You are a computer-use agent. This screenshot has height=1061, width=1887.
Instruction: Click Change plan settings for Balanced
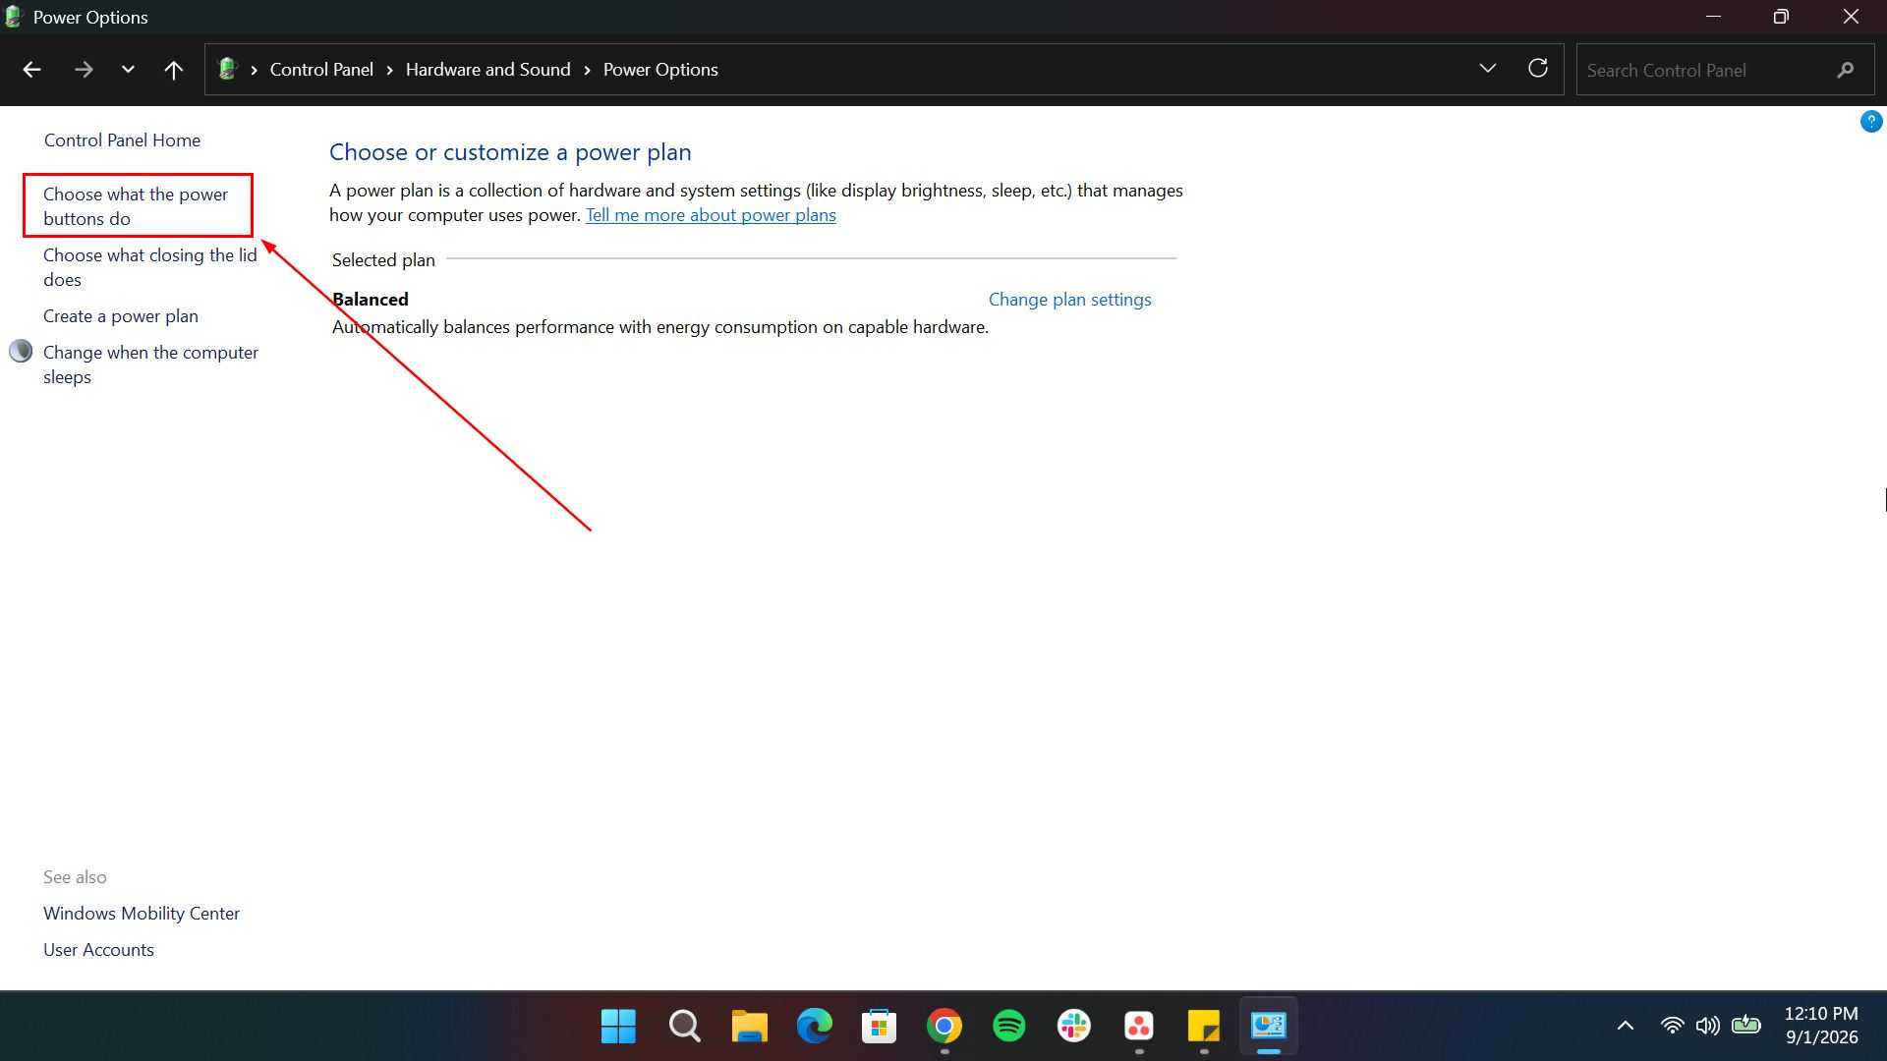[x=1069, y=300]
